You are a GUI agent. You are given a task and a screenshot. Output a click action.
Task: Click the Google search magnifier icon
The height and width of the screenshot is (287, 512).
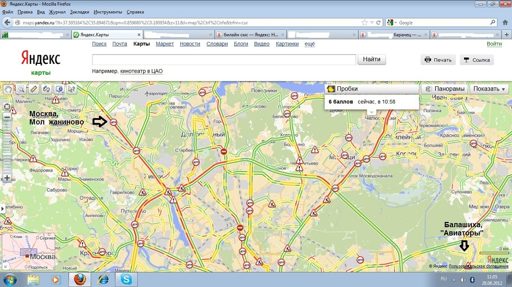click(x=494, y=23)
